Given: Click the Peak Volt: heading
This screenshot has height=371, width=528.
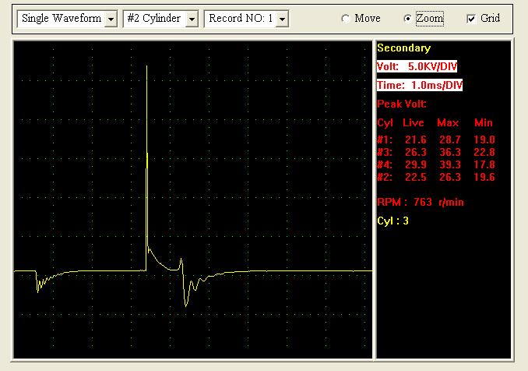Looking at the screenshot, I should pyautogui.click(x=402, y=104).
